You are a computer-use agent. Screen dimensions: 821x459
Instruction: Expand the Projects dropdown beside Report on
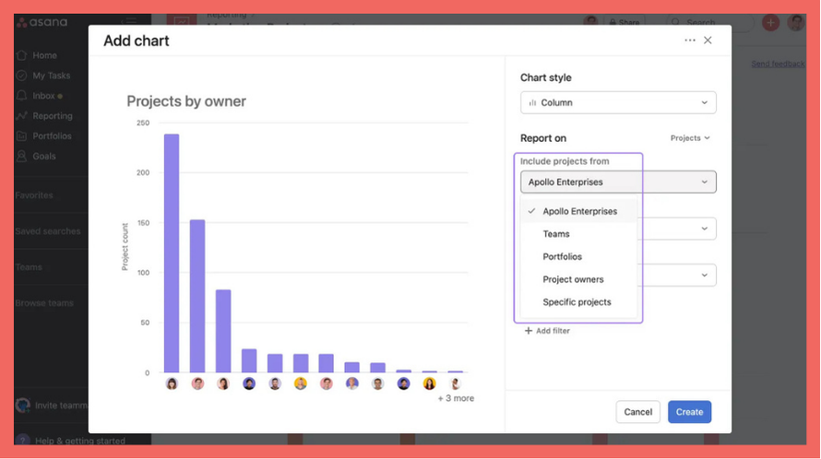point(690,138)
